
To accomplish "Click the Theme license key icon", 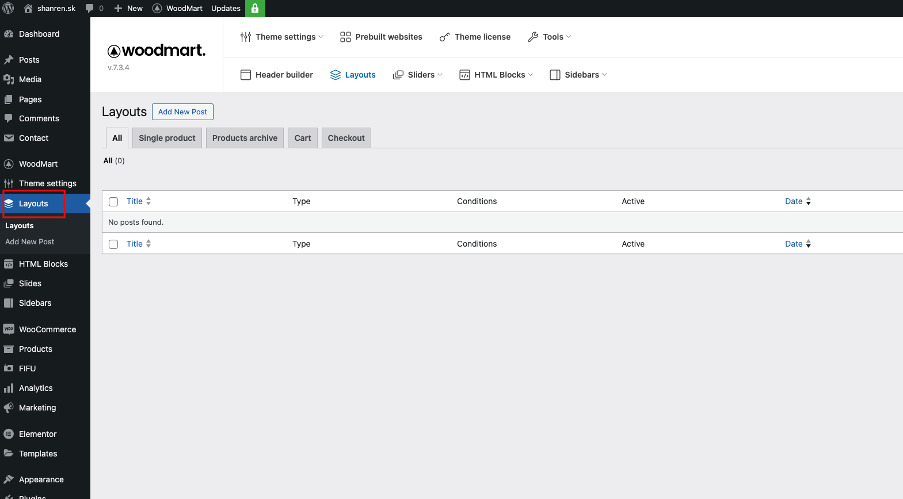I will coord(445,37).
